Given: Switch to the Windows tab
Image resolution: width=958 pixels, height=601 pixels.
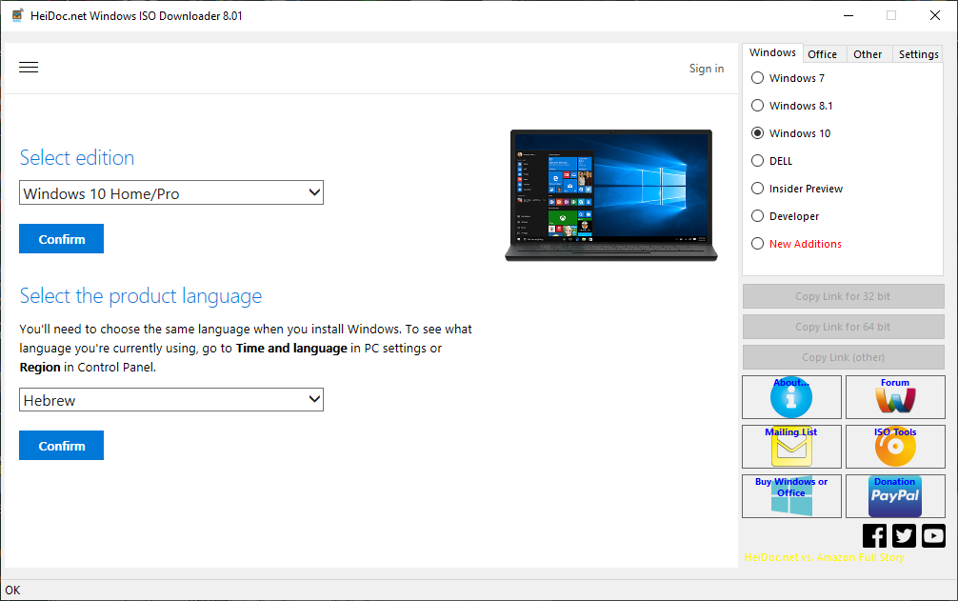Looking at the screenshot, I should (772, 52).
